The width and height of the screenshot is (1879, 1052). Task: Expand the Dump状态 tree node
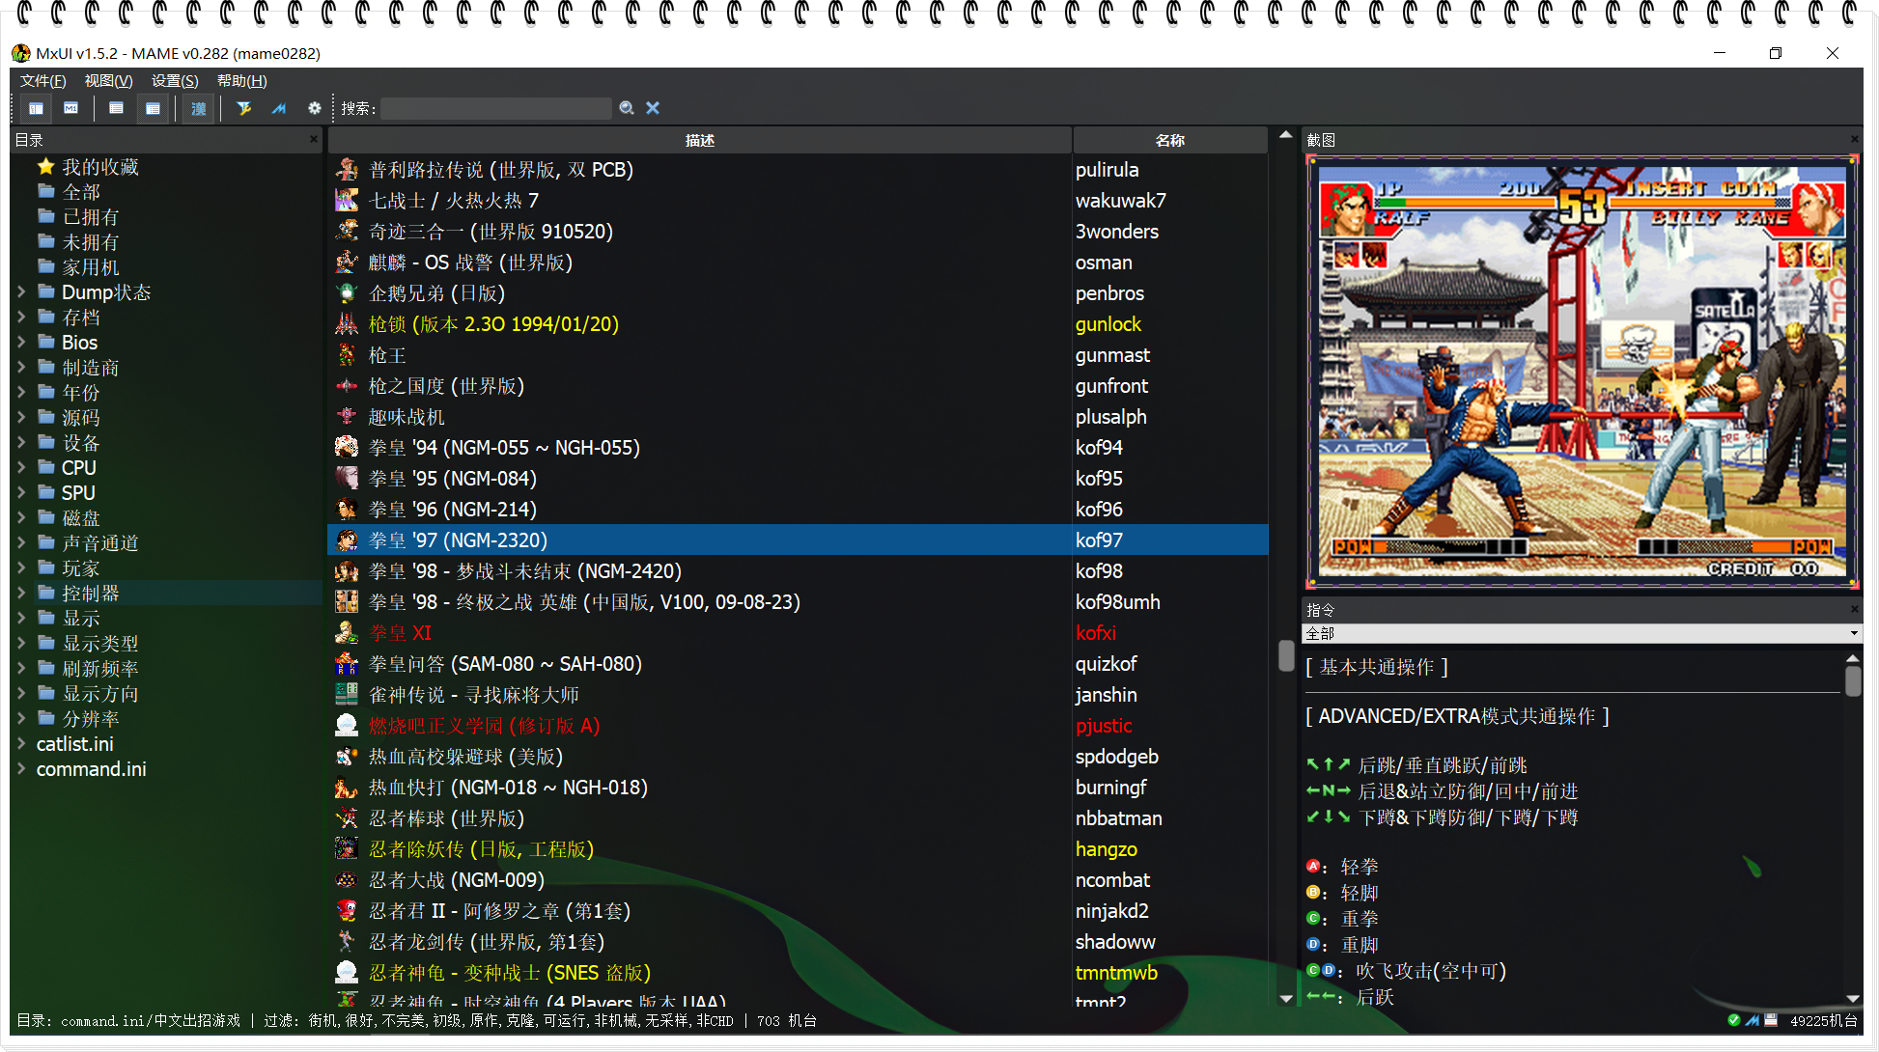tap(21, 291)
